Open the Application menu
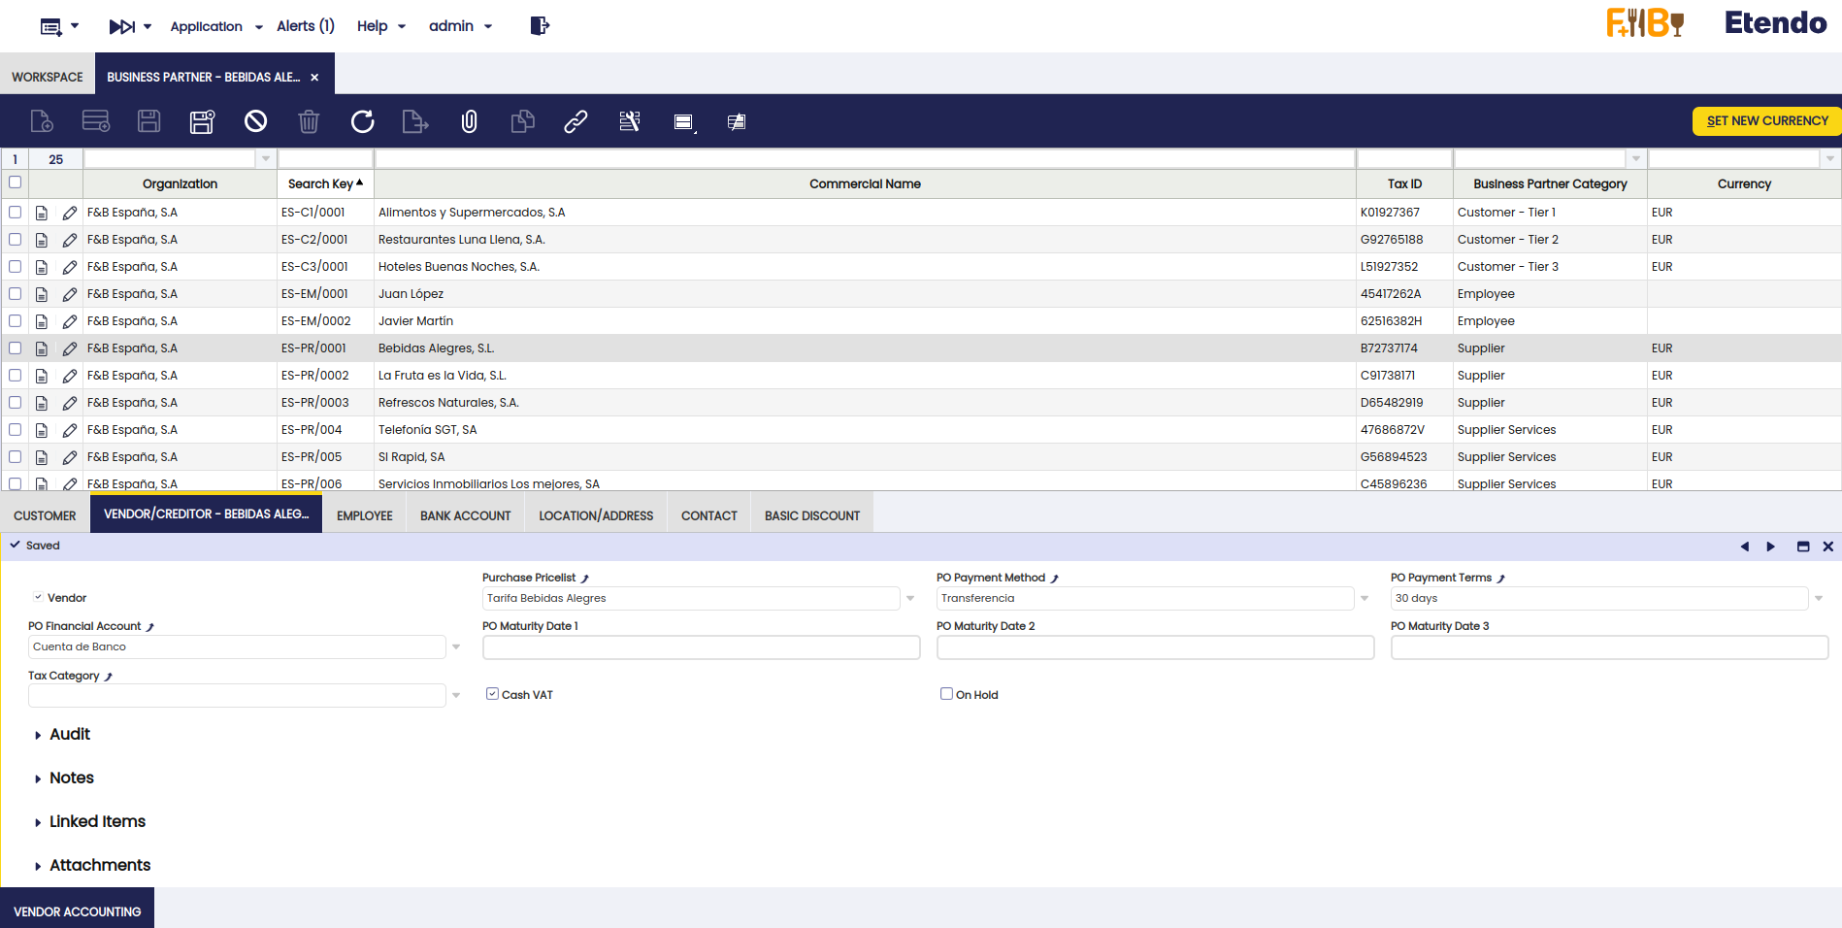The image size is (1842, 928). point(215,26)
